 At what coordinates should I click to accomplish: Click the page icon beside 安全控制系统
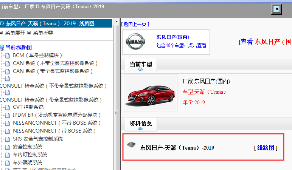pos(8,147)
